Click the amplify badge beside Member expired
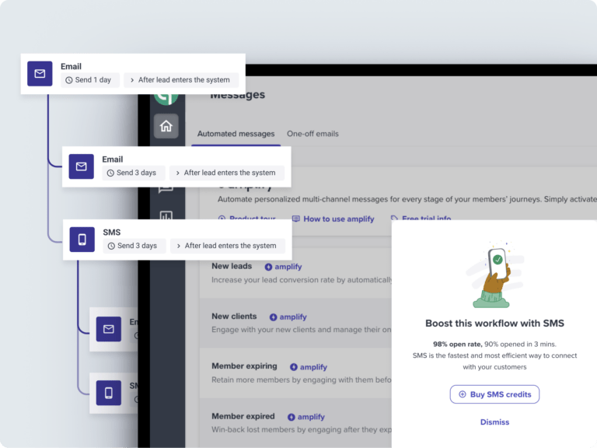The image size is (597, 448). click(306, 417)
